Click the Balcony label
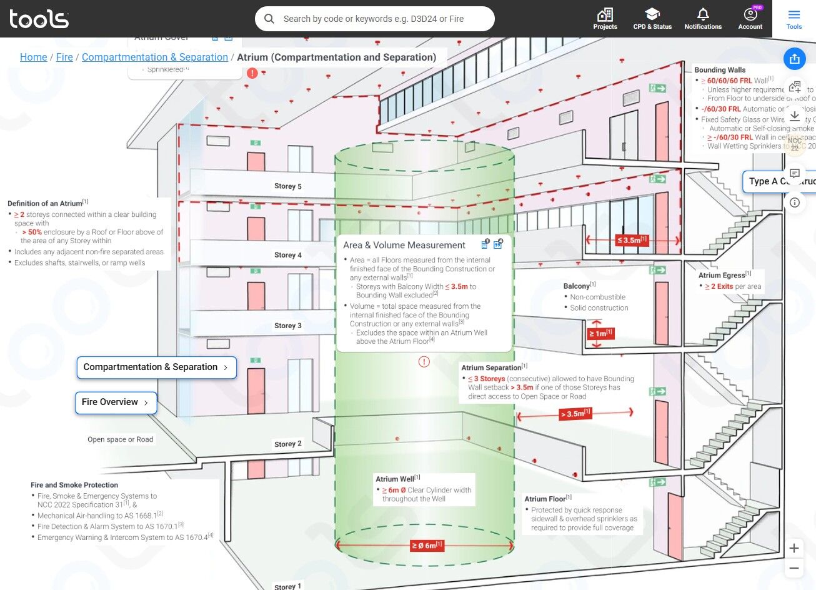816x590 pixels. pyautogui.click(x=579, y=286)
